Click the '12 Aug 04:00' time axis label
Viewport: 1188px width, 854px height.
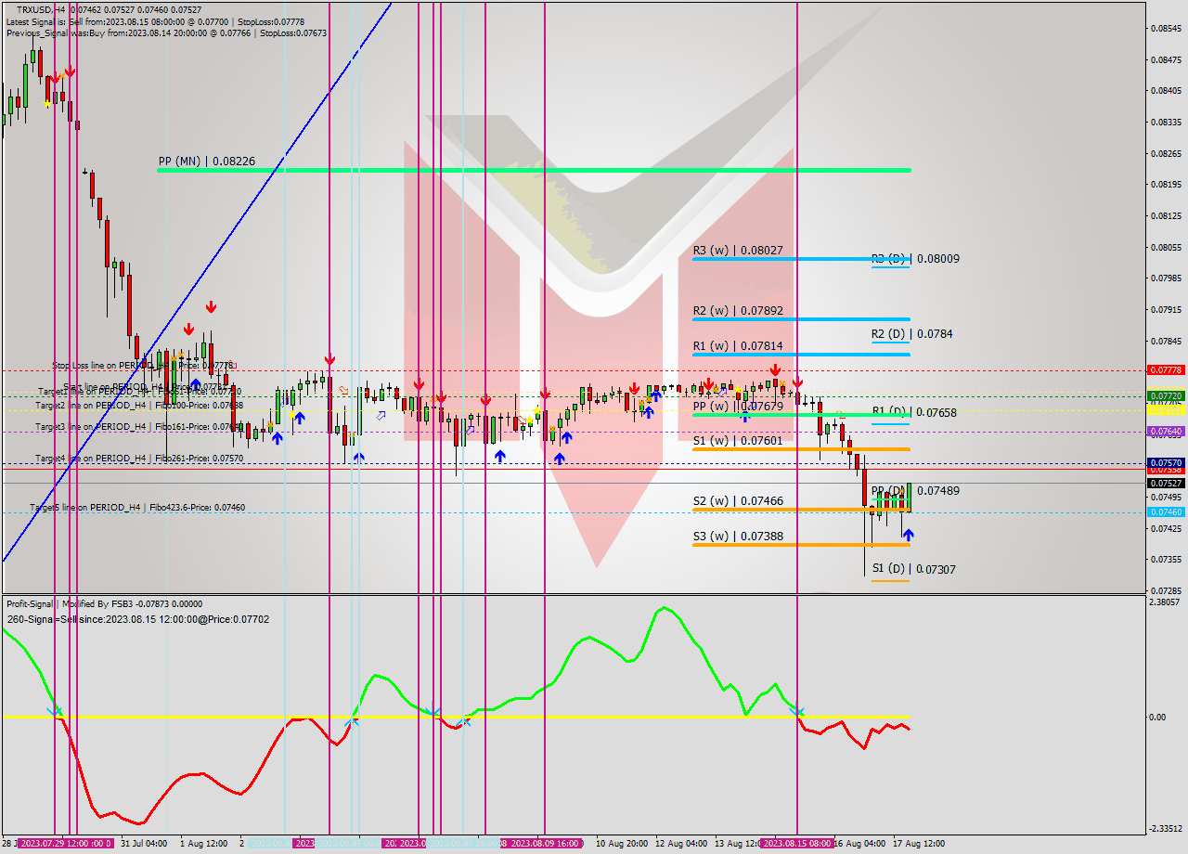pos(681,844)
